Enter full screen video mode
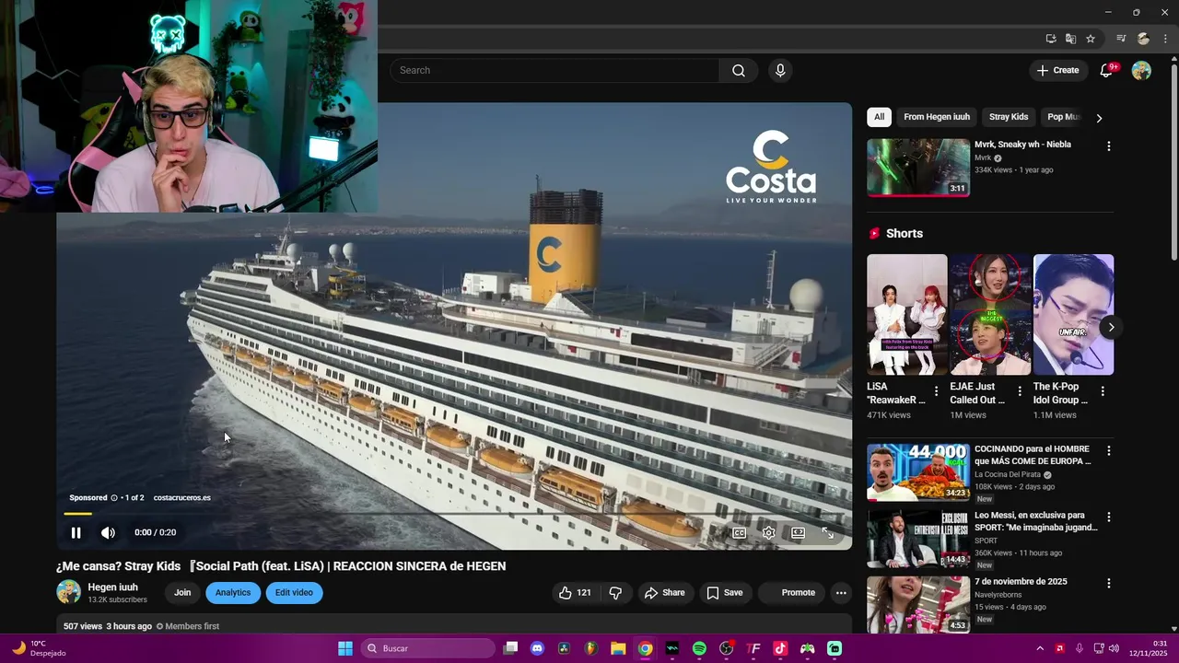The width and height of the screenshot is (1179, 663). point(827,532)
